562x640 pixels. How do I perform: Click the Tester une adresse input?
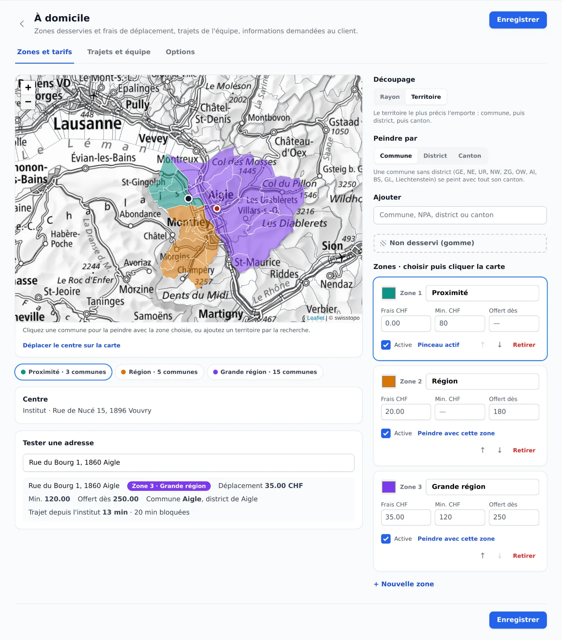tap(189, 463)
